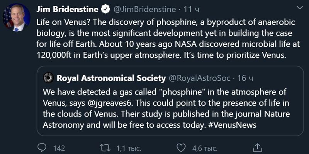Open Royal Astronomical Society avatar icon
The width and height of the screenshot is (309, 154).
tap(49, 78)
